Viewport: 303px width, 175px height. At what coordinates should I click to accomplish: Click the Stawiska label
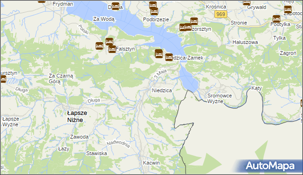(x=97, y=153)
